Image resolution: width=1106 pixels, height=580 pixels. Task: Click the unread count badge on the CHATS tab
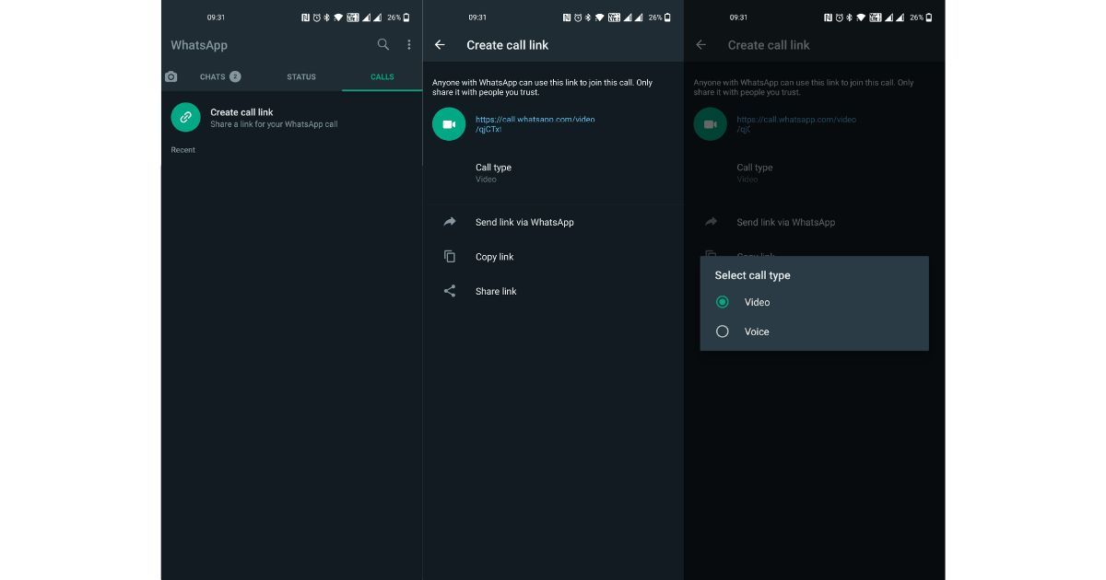(x=235, y=77)
